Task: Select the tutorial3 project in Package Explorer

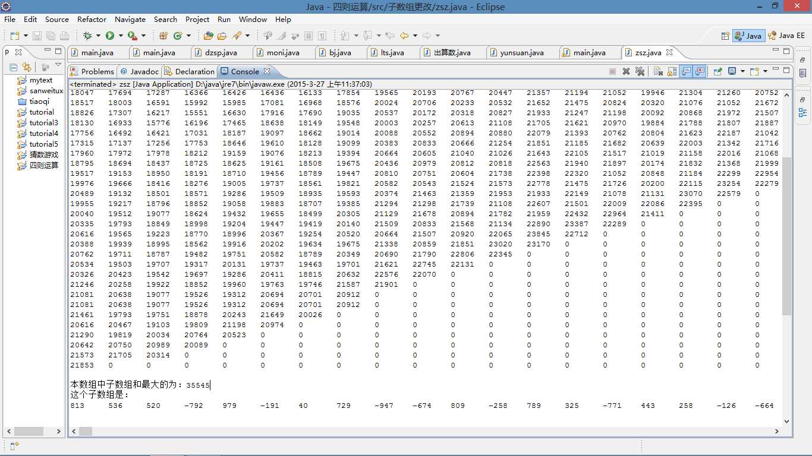Action: pos(44,123)
